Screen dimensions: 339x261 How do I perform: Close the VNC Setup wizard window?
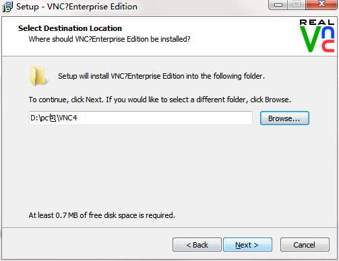tap(321, 4)
